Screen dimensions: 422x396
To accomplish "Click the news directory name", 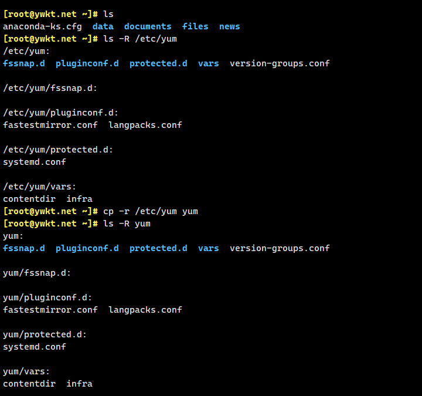I will coord(230,26).
